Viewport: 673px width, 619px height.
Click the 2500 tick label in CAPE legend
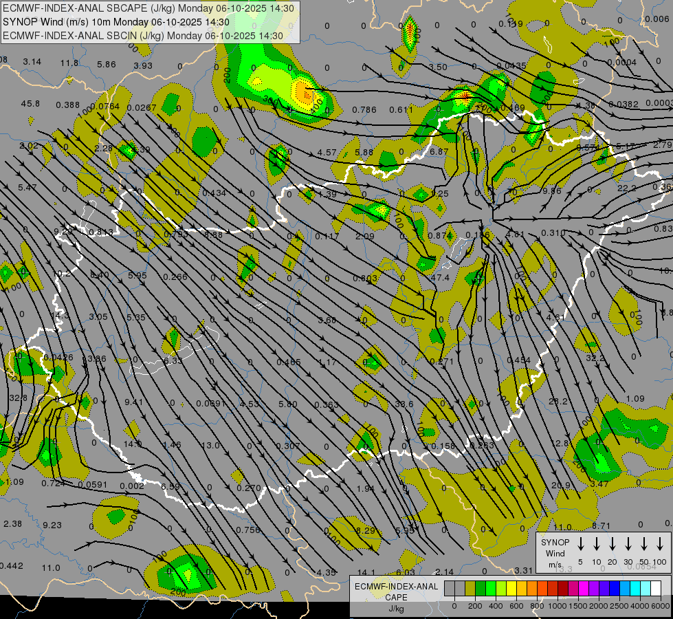point(619,606)
